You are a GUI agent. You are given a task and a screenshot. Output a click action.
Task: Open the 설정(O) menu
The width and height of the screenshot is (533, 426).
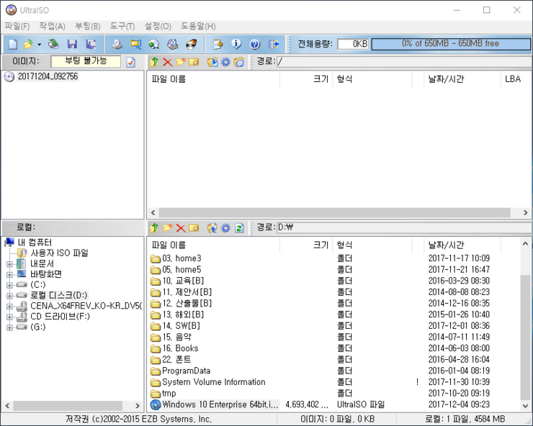(x=158, y=27)
